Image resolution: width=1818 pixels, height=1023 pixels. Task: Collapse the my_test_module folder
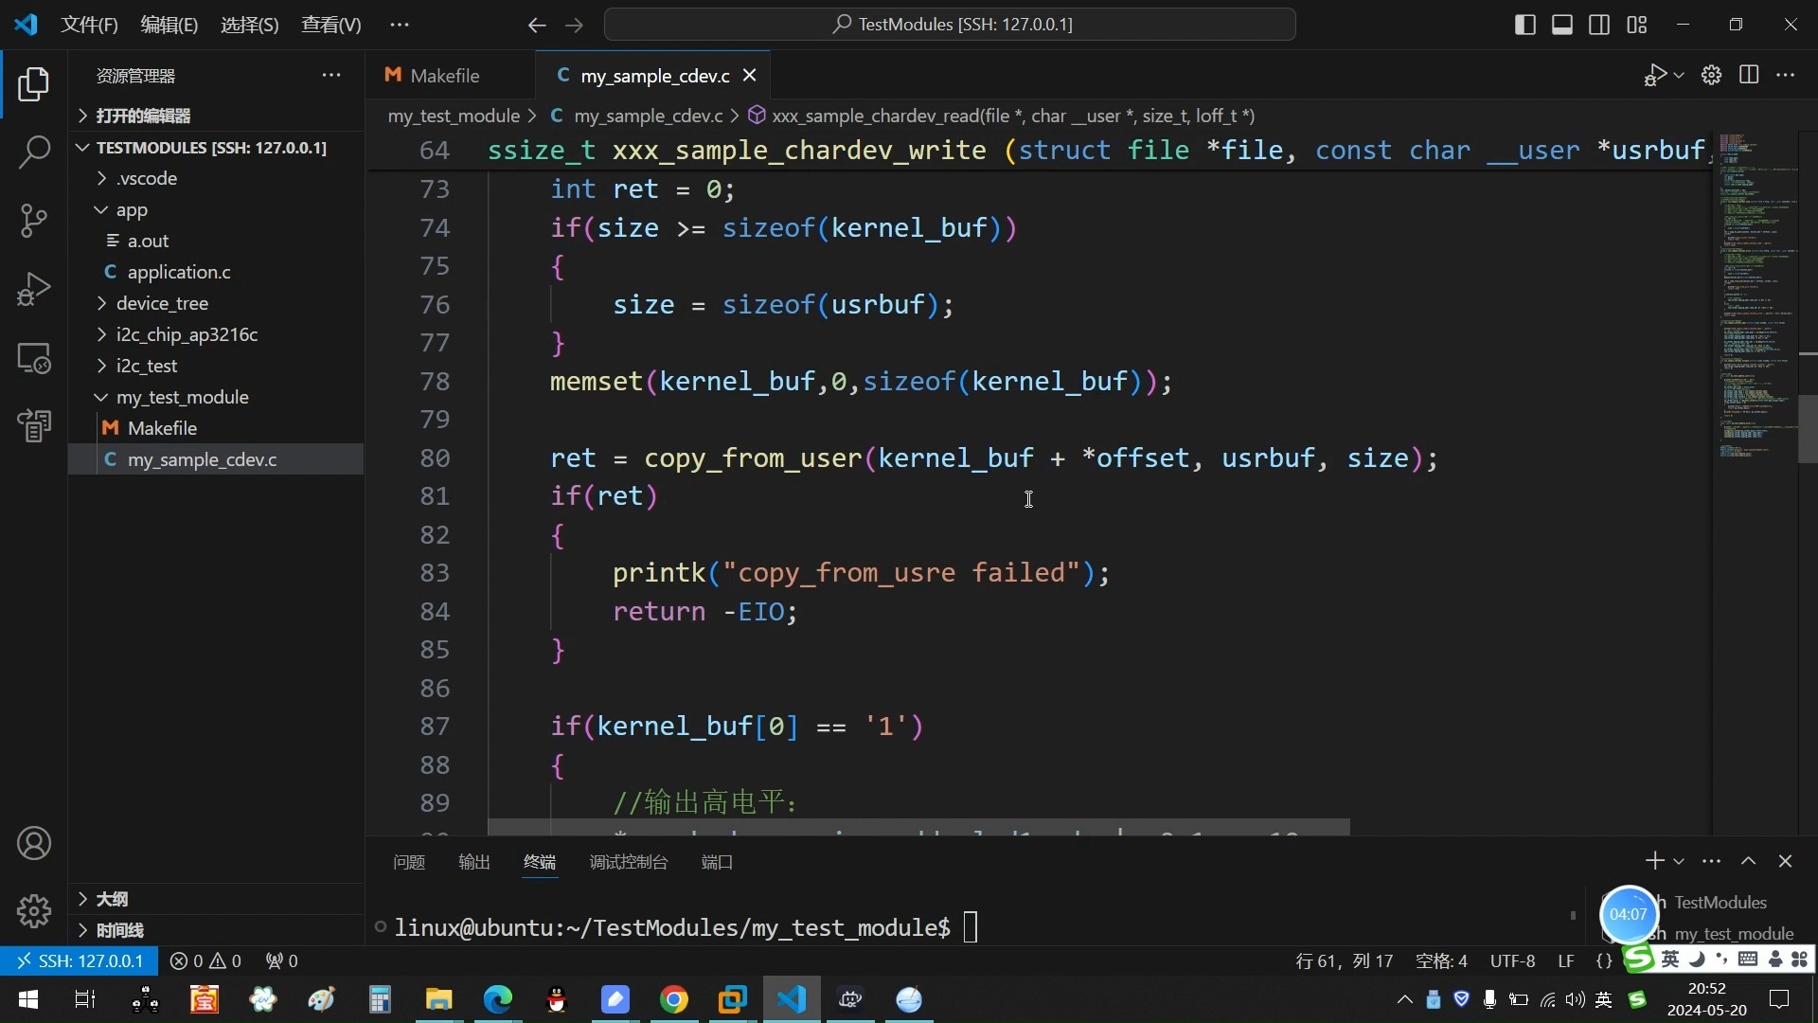pyautogui.click(x=216, y=397)
